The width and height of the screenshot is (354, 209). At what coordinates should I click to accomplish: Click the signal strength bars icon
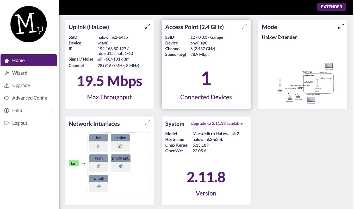pos(100,59)
